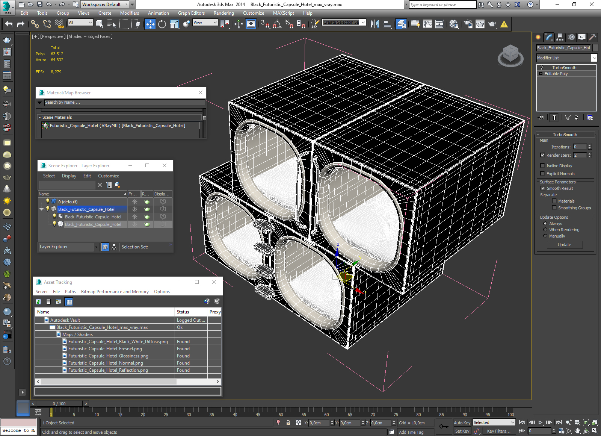601x436 pixels.
Task: Switch to the Display command panel
Action: (x=582, y=37)
